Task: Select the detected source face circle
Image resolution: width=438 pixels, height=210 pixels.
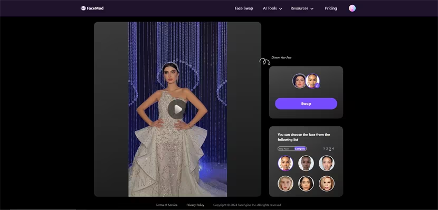Action: coord(299,81)
